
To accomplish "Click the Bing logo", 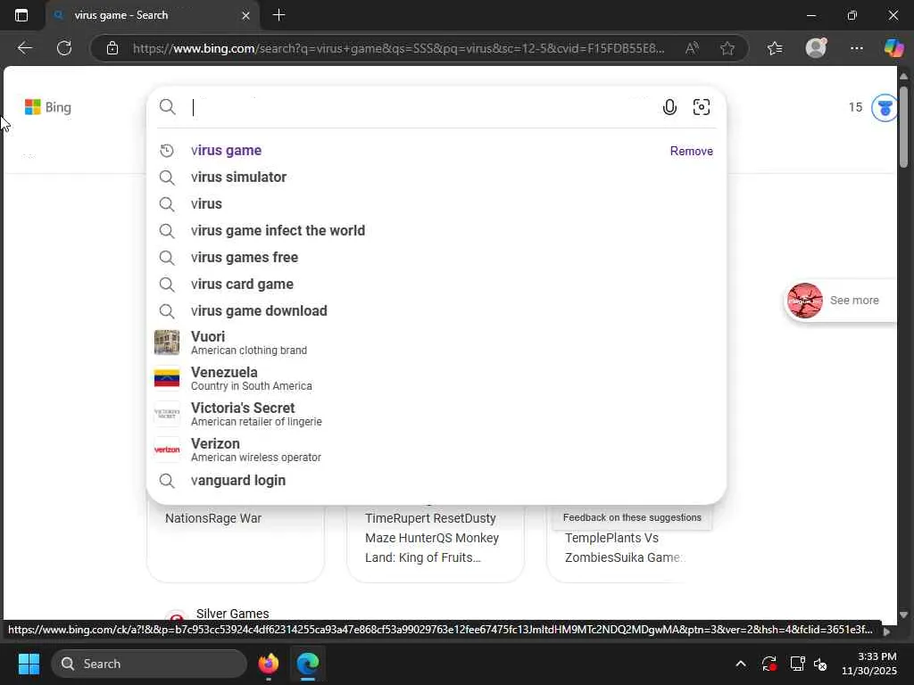I will point(48,107).
